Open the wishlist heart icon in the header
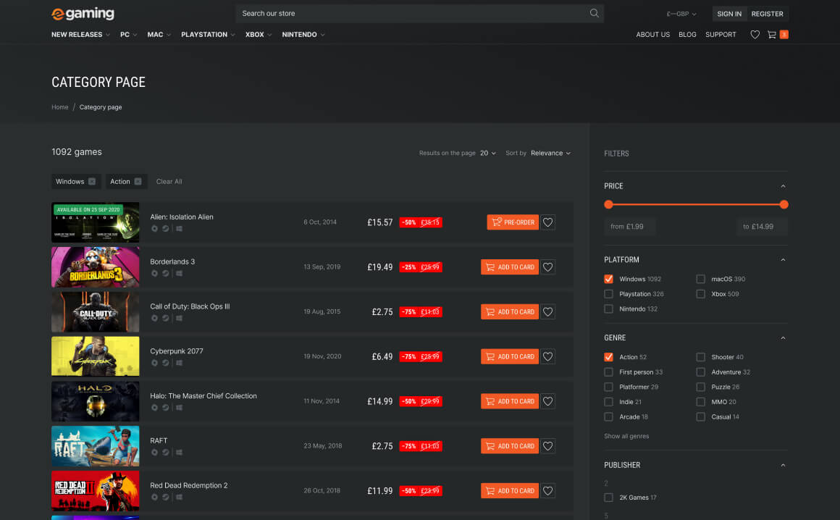Viewport: 840px width, 520px height. click(x=755, y=34)
